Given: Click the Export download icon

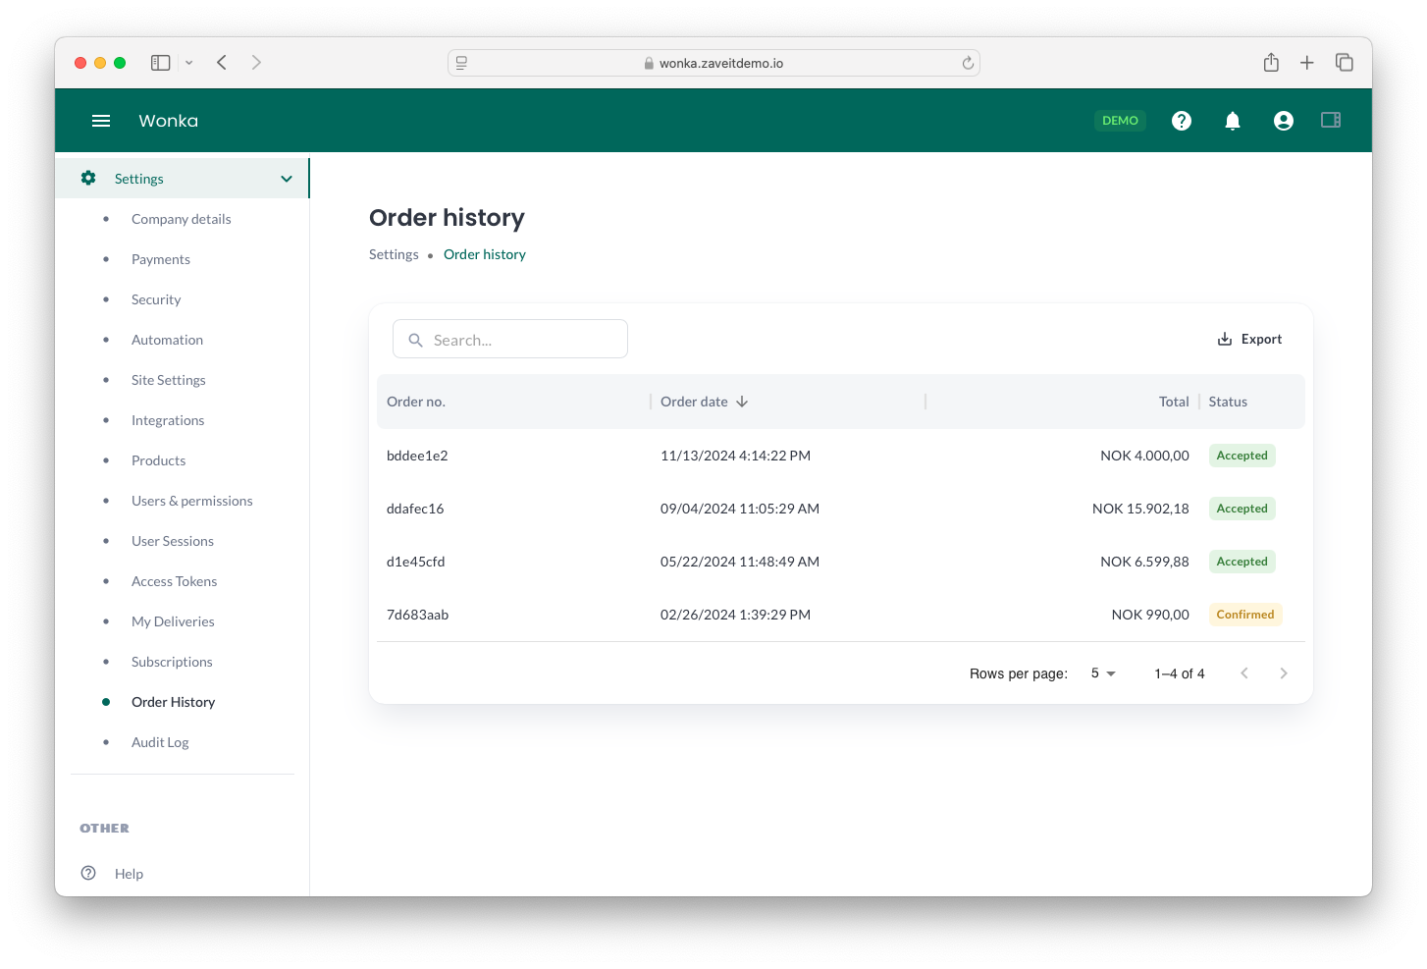Looking at the screenshot, I should click(1225, 339).
